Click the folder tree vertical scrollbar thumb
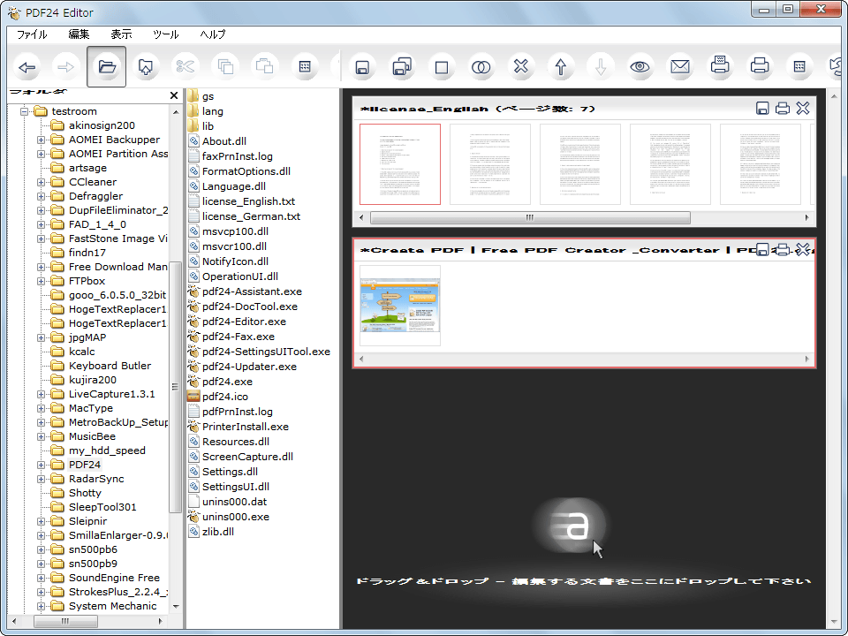Screen dimensions: 848x636 pyautogui.click(x=175, y=387)
